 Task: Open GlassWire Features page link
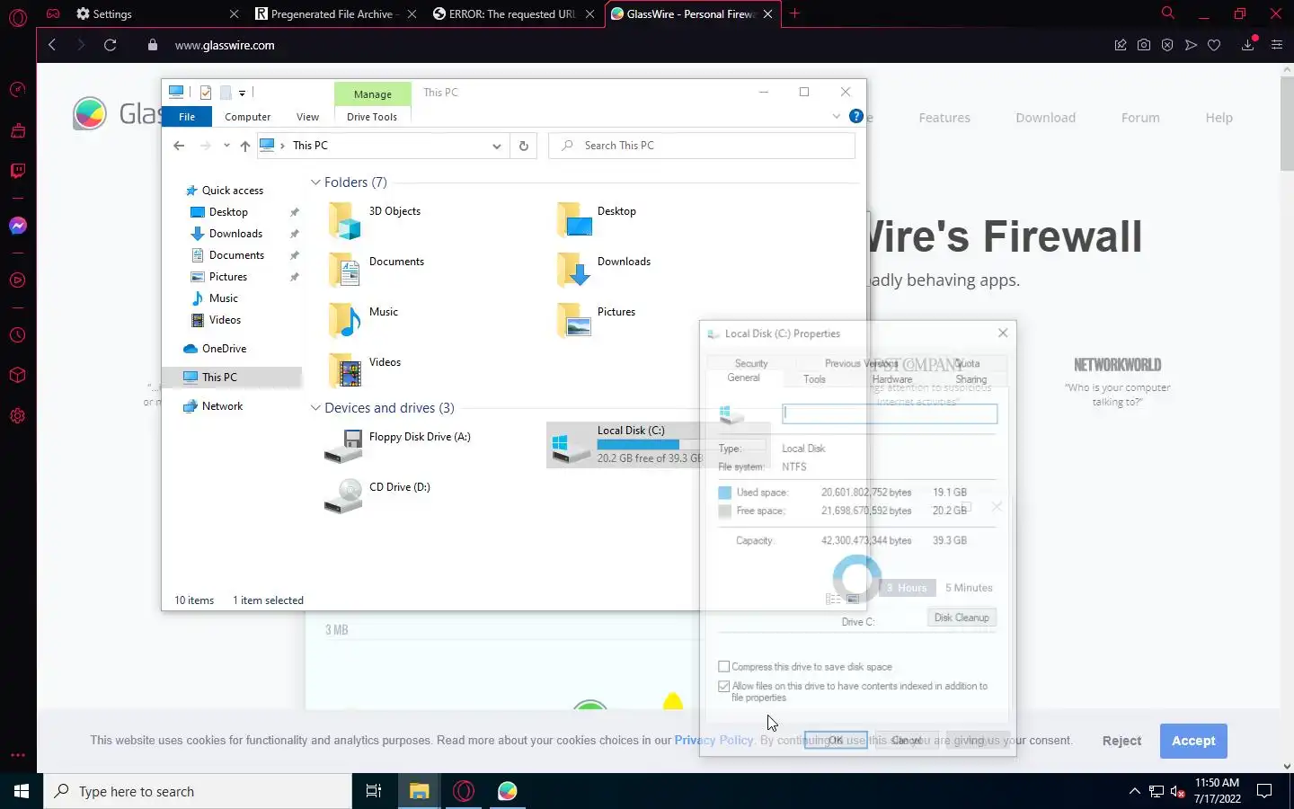[944, 118]
